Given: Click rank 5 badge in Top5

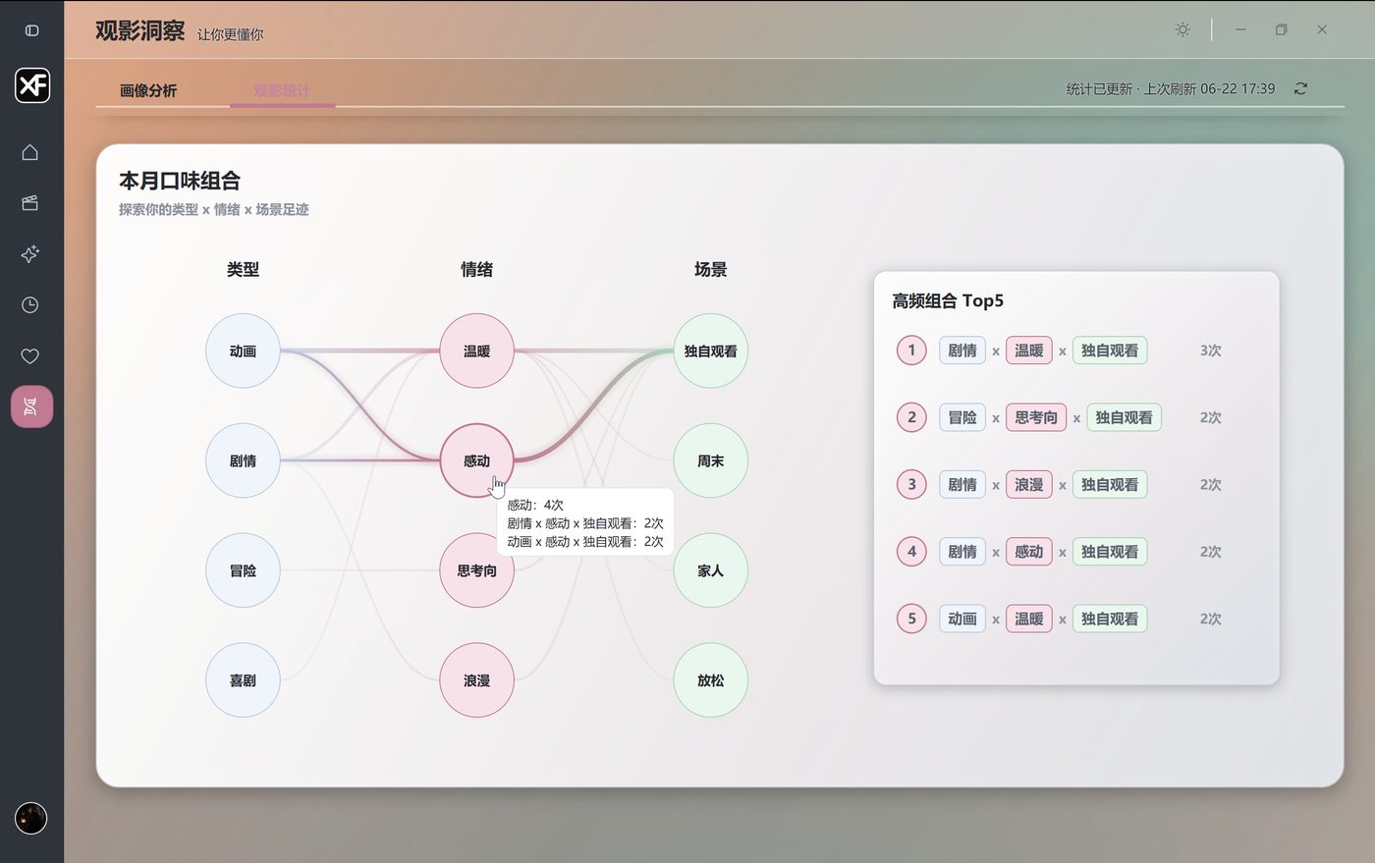Looking at the screenshot, I should pos(911,619).
